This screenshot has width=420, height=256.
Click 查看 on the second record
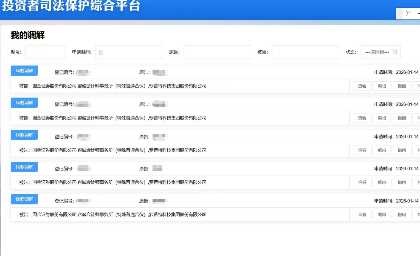click(362, 118)
